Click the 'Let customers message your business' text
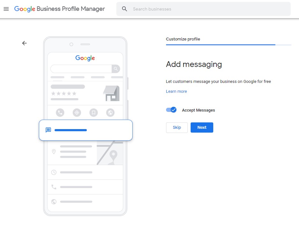299x226 pixels. coord(218,81)
